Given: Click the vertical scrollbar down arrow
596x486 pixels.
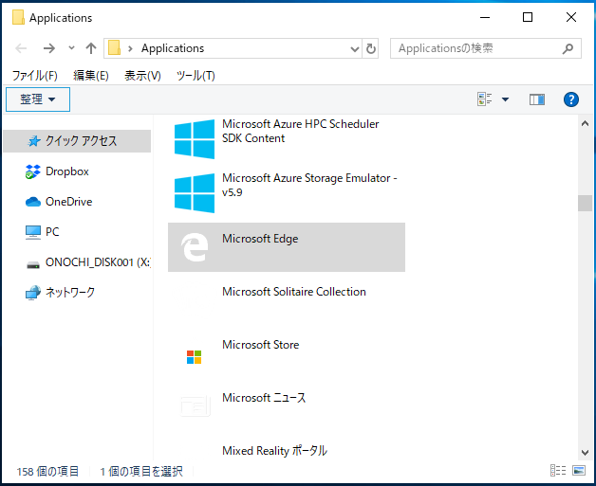Looking at the screenshot, I should tap(585, 453).
